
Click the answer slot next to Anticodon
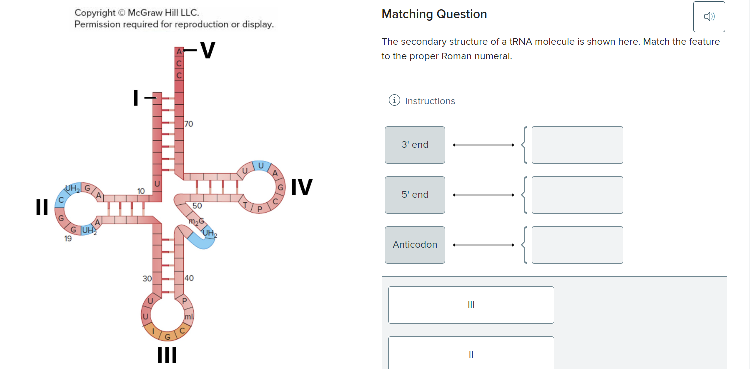click(577, 245)
